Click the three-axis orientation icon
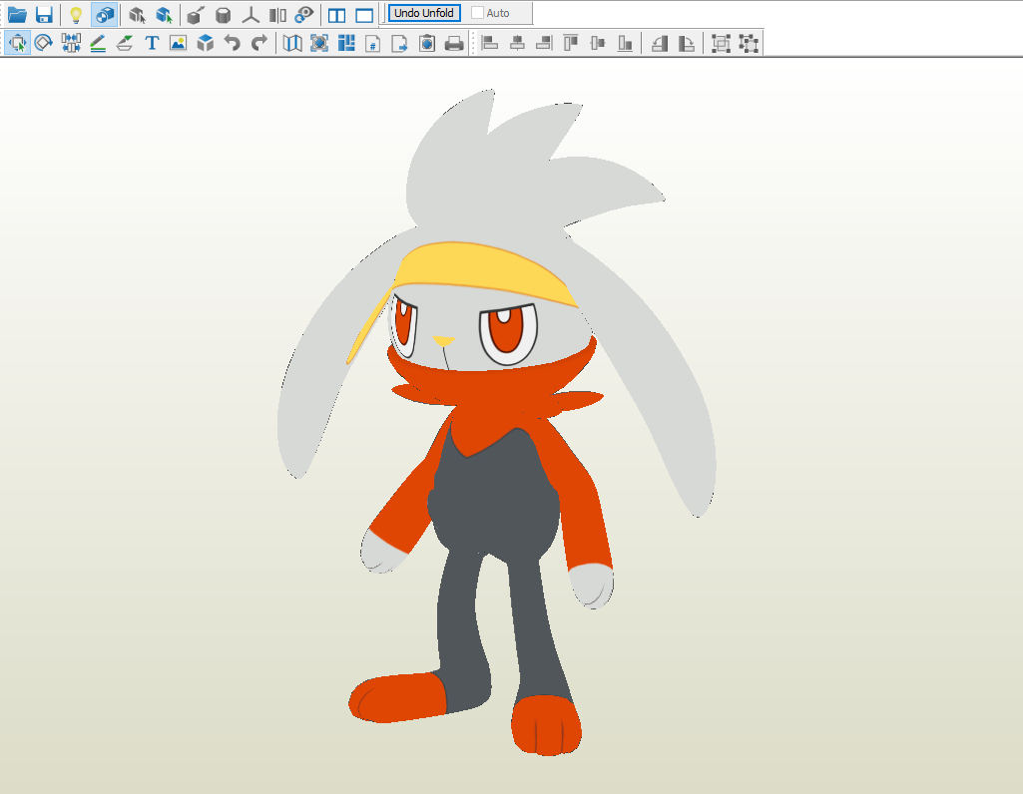Image resolution: width=1023 pixels, height=794 pixels. point(251,14)
